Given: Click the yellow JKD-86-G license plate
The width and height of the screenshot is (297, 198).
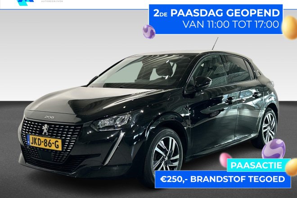Looking at the screenshot, I should (x=45, y=143).
